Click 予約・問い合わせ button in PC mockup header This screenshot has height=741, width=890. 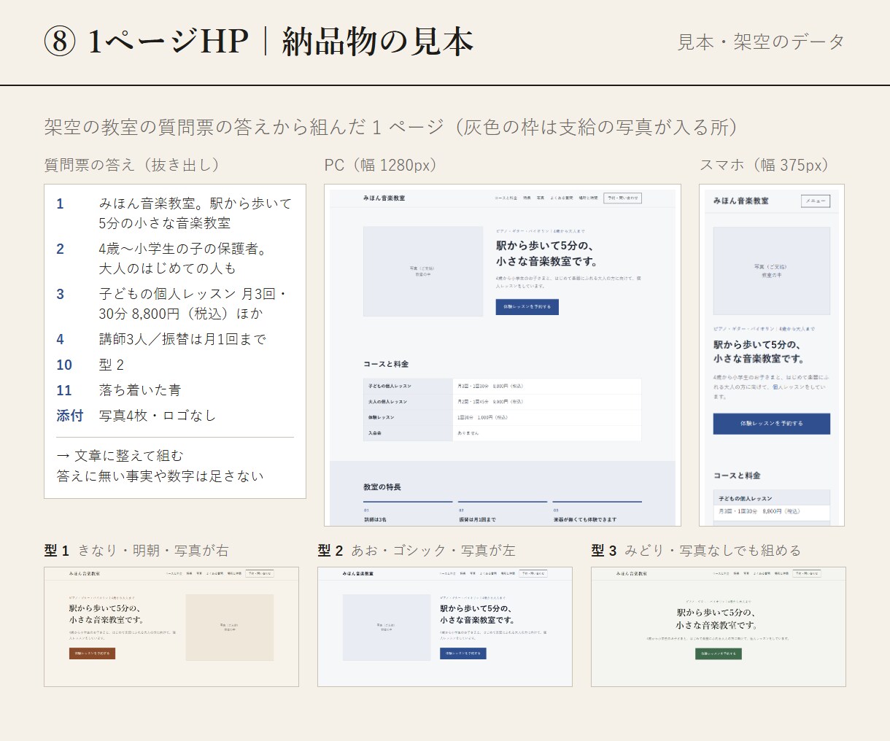click(x=622, y=198)
